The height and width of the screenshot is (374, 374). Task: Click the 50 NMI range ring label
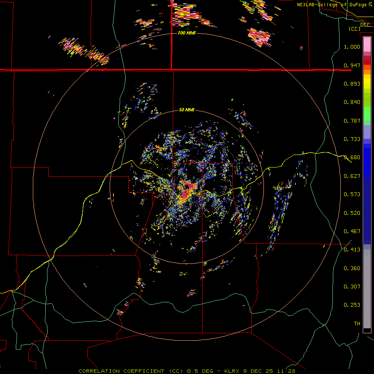[187, 110]
